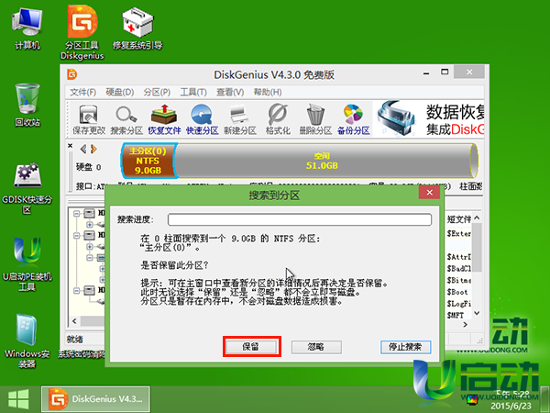Launch the U启动PE装机工具 desktop icon
This screenshot has height=413, width=550.
tap(27, 264)
